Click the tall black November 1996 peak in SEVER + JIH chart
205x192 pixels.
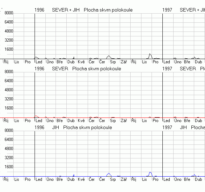(150, 56)
